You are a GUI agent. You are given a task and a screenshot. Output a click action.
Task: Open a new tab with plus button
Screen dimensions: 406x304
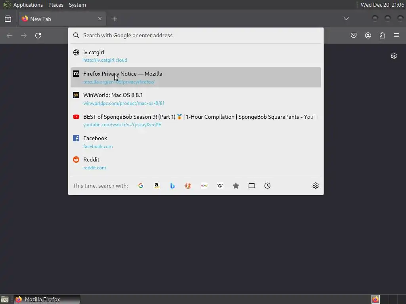pos(115,19)
